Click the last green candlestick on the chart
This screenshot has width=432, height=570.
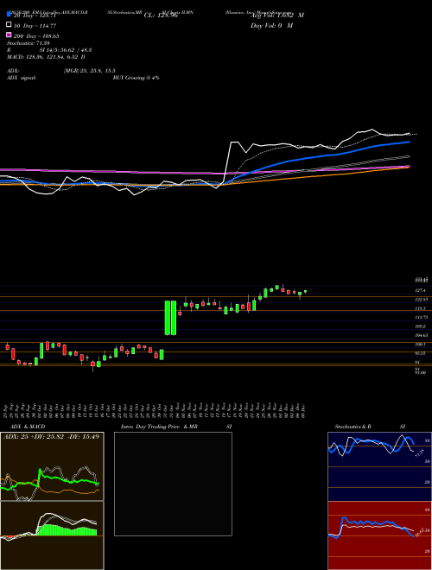tap(306, 292)
